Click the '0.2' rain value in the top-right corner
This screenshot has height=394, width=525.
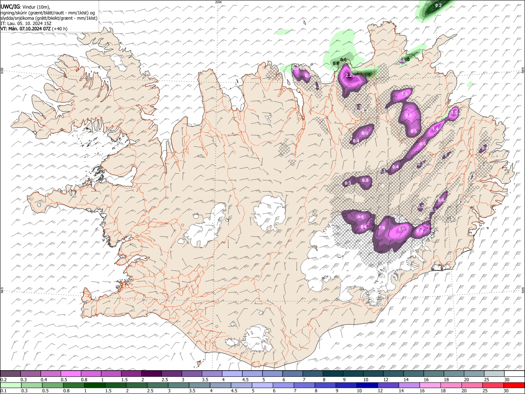(x=438, y=5)
